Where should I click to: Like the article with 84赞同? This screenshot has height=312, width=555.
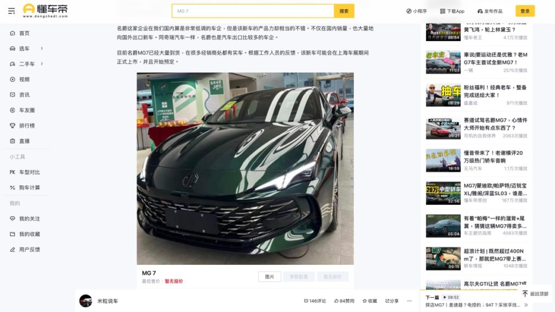(344, 301)
